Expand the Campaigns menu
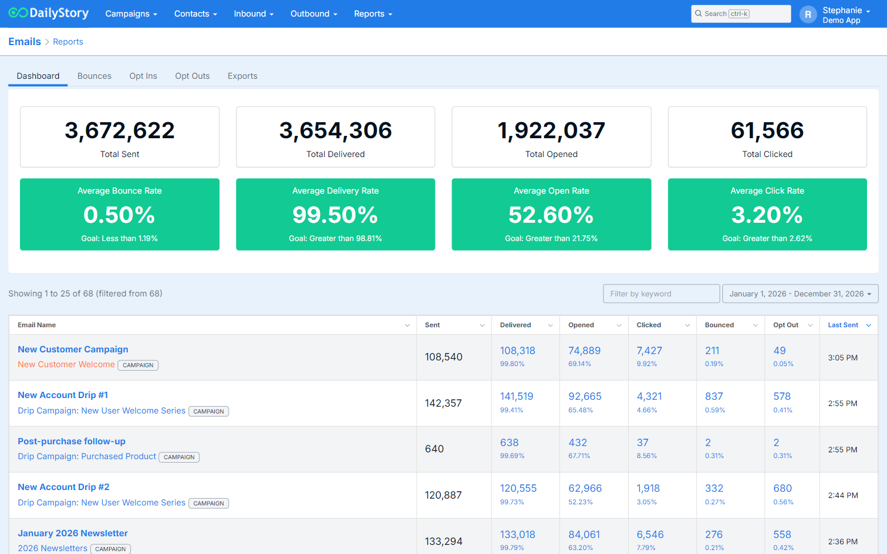The height and width of the screenshot is (554, 887). tap(131, 14)
